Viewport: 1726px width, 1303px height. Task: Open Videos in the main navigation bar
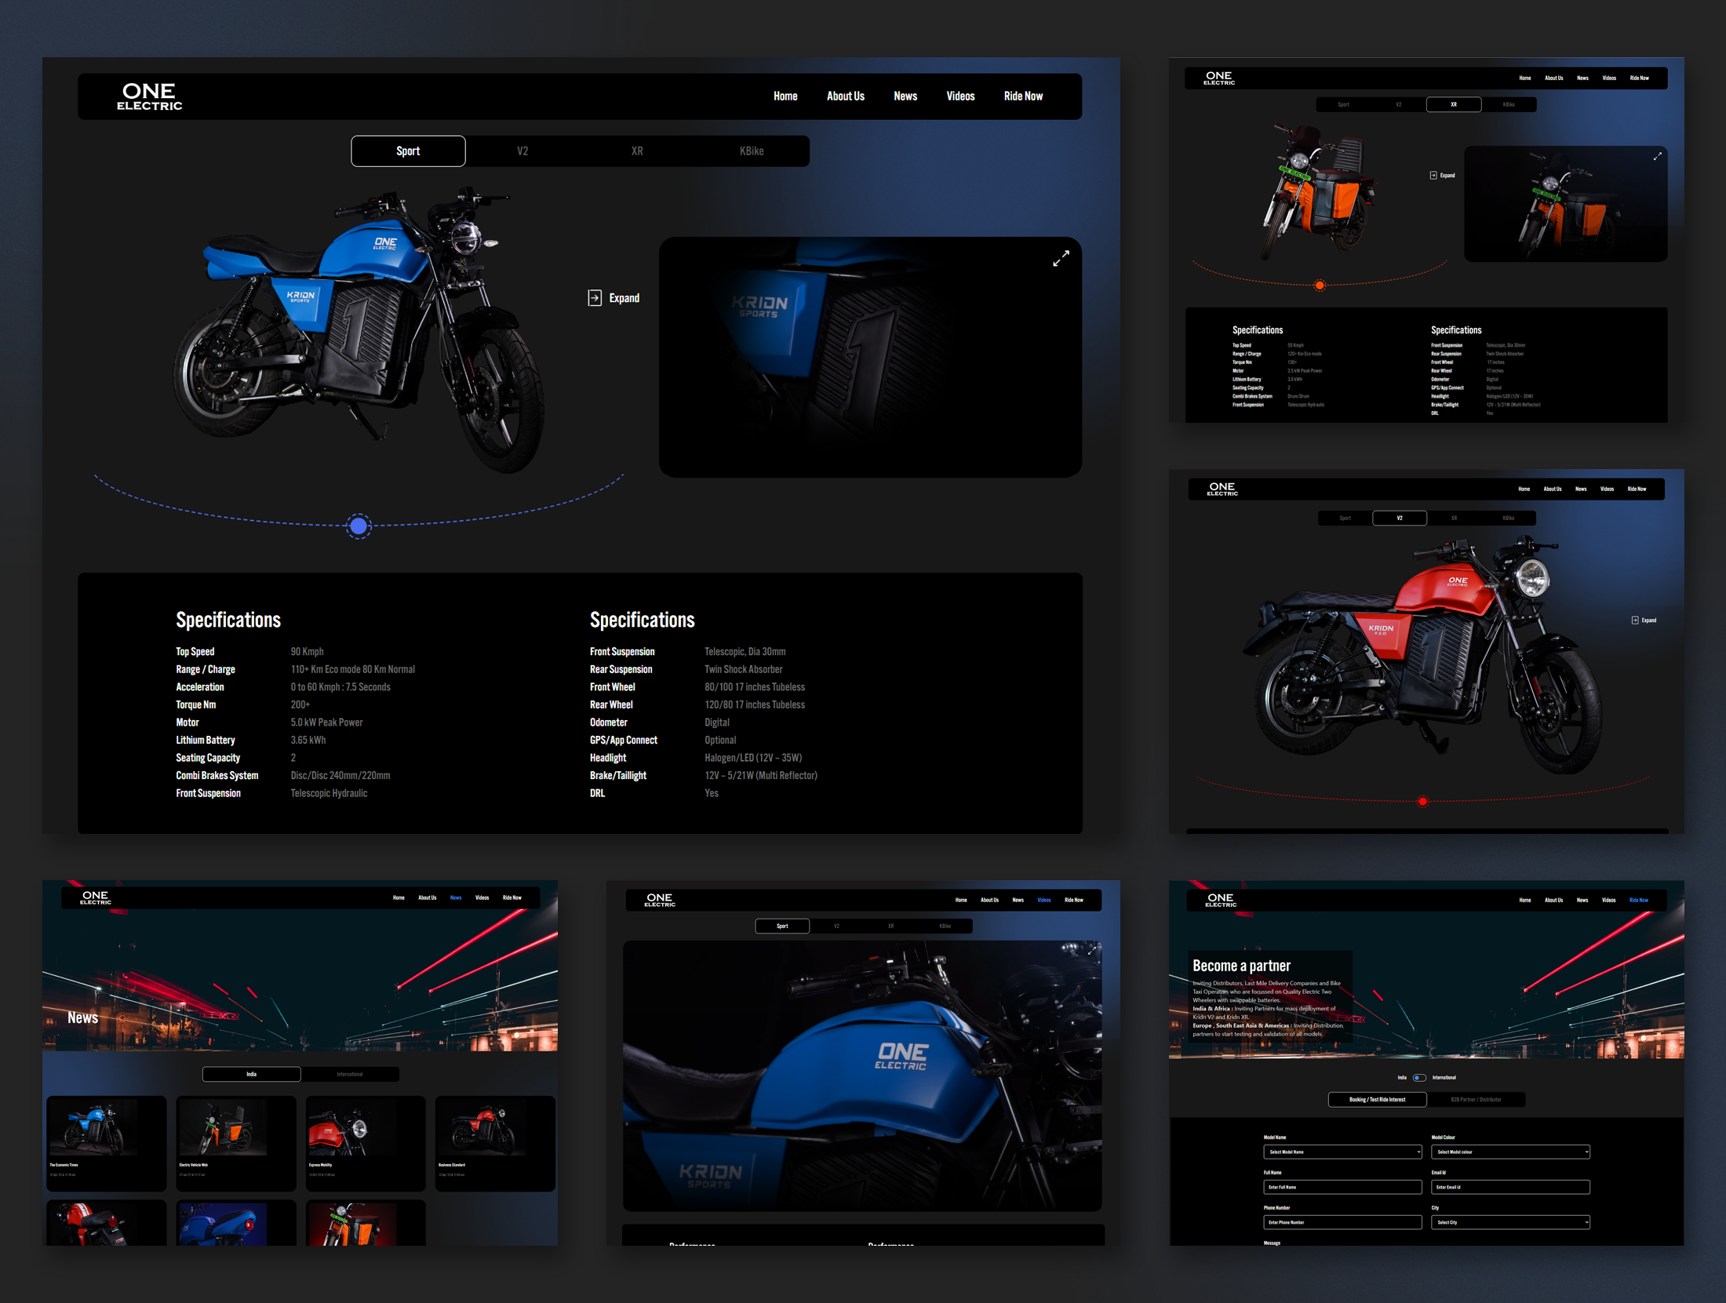pos(960,96)
